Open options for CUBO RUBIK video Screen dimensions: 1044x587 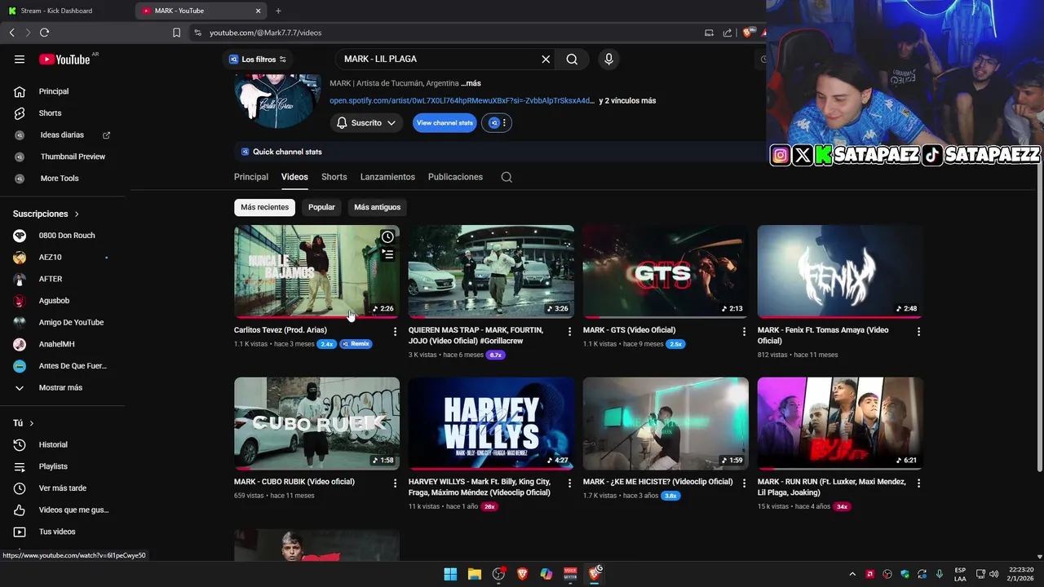click(x=395, y=483)
